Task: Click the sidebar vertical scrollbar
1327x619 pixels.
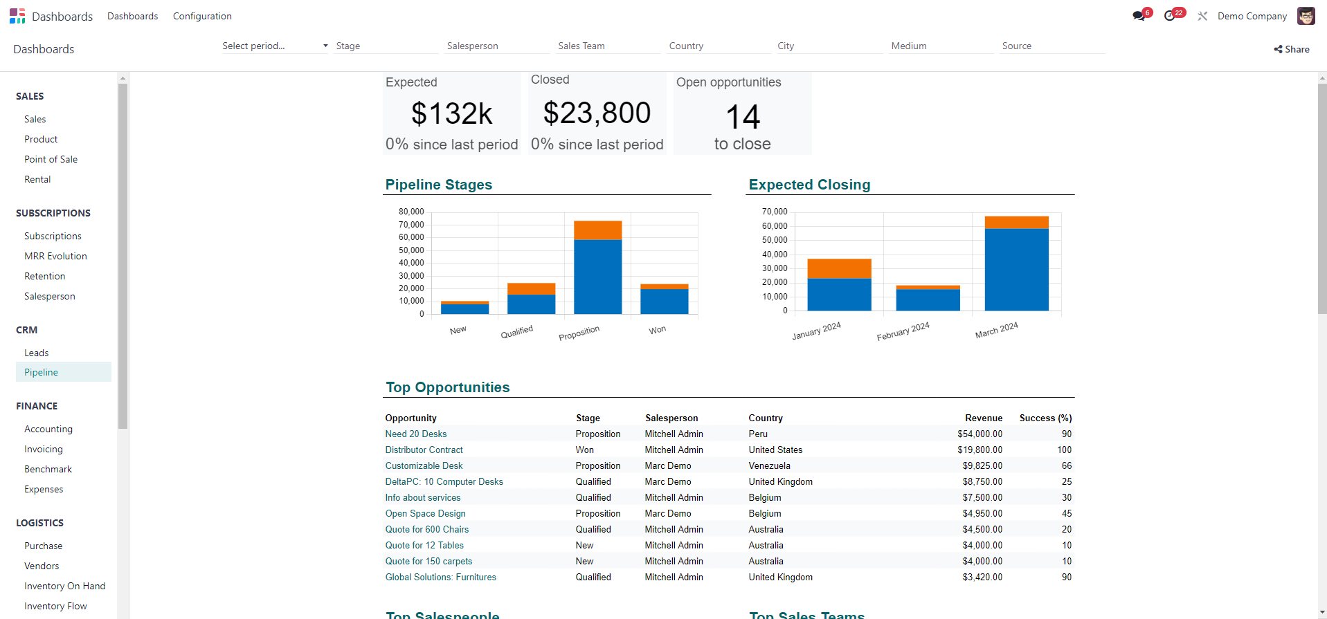Action: point(123,256)
